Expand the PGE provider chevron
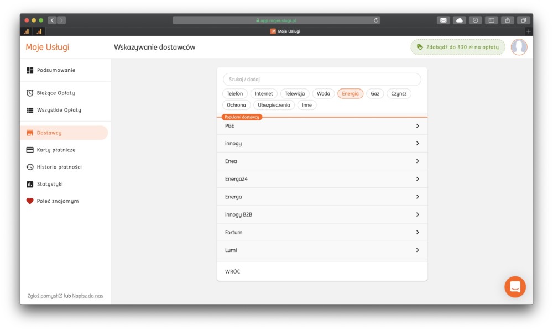Viewport: 553px width, 331px height. [x=418, y=126]
